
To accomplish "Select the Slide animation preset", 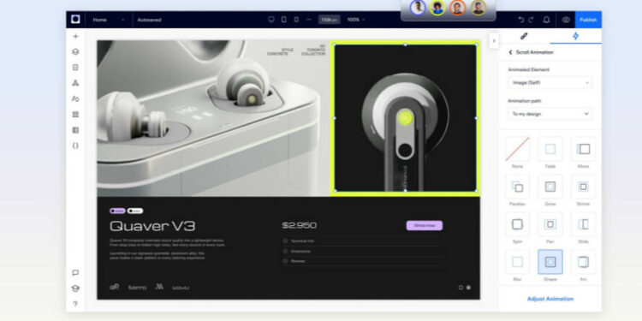I will pos(583,224).
